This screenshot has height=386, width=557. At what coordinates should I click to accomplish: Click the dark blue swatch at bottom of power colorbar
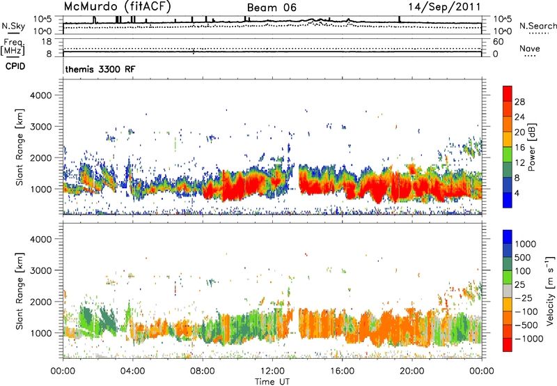(508, 200)
